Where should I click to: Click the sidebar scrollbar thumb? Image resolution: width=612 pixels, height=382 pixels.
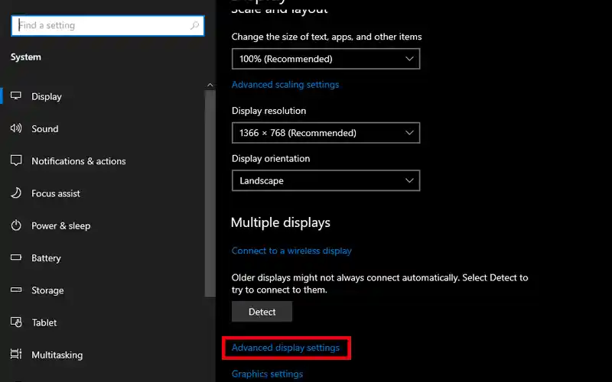[x=210, y=194]
